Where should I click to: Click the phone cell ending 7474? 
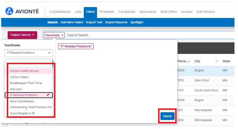(180, 90)
